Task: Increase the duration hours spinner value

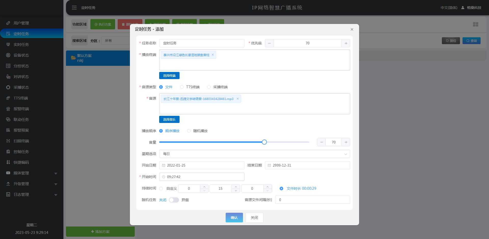Action: pos(204,187)
